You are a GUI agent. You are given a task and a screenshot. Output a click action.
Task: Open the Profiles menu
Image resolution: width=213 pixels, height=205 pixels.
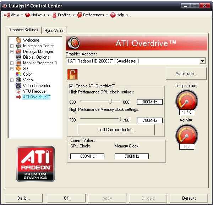click(x=64, y=15)
